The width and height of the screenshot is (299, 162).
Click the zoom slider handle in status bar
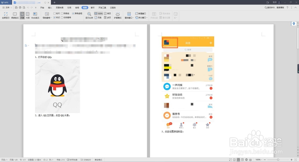coord(278,160)
